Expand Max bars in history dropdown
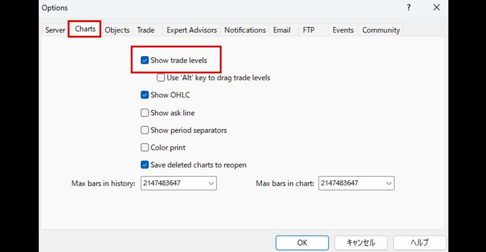This screenshot has height=252, width=486. (x=210, y=183)
